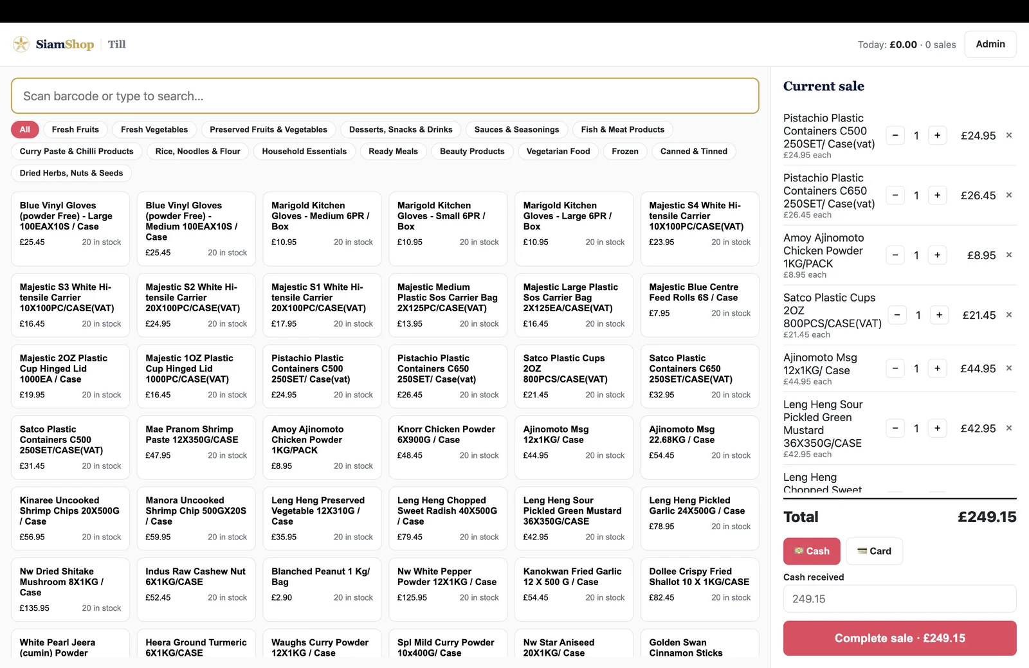
Task: Open the Admin page
Action: click(990, 44)
